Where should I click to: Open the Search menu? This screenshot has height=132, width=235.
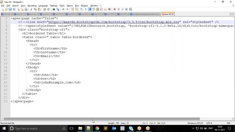click(15, 6)
